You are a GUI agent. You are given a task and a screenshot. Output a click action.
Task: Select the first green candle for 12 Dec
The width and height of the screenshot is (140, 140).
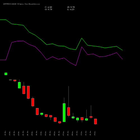pyautogui.click(x=6, y=74)
